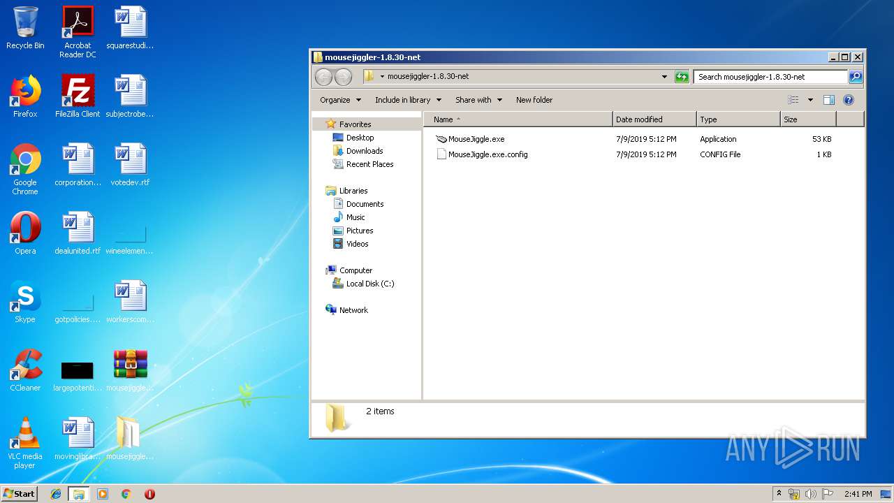
Task: Click Start button
Action: (x=19, y=494)
